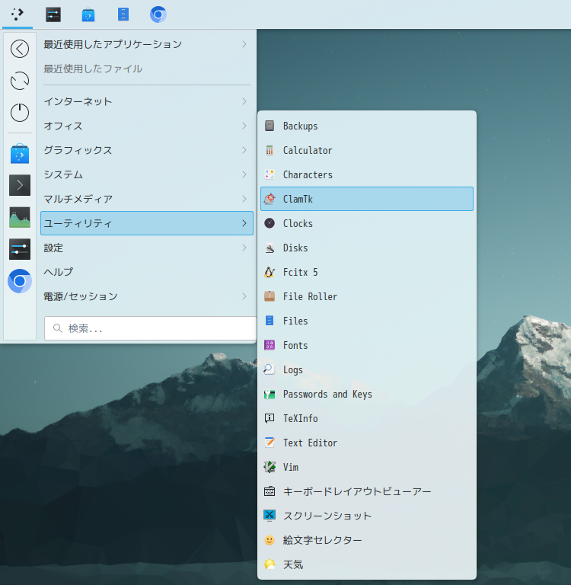Select the 天気 weather entry

click(293, 564)
